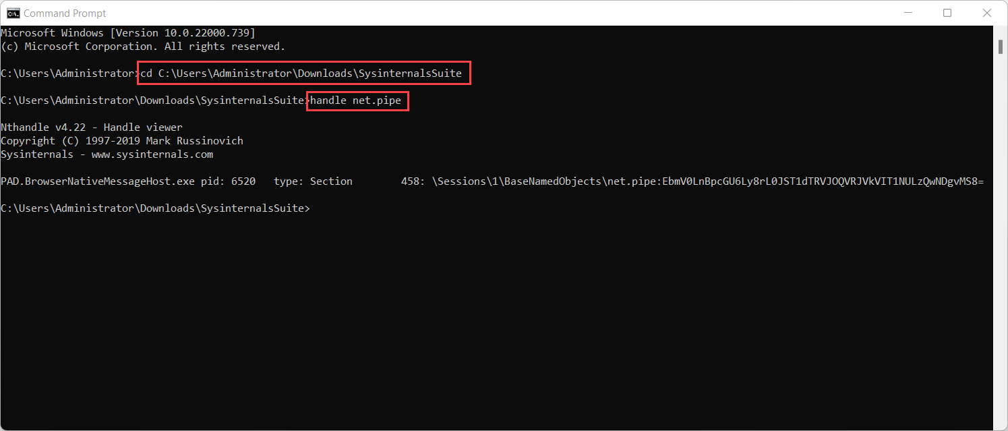The width and height of the screenshot is (1008, 431).
Task: Close the Command Prompt window
Action: [986, 12]
